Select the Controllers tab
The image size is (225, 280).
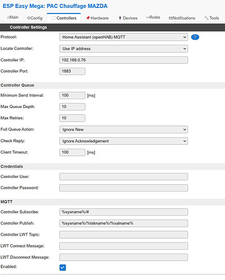[64, 18]
